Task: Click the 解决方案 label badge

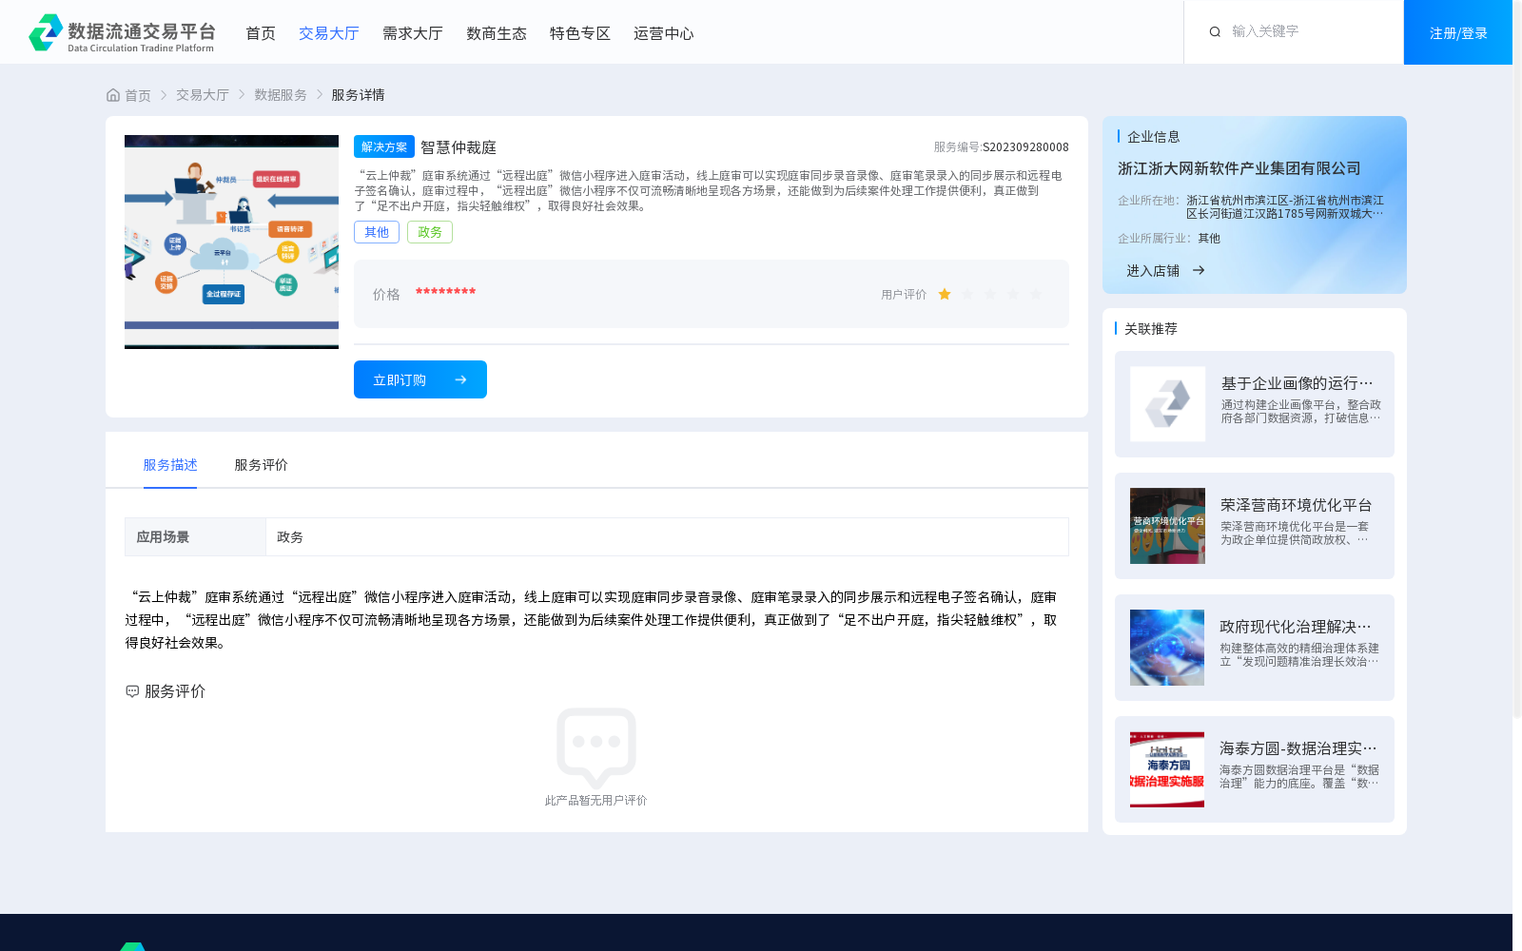Action: click(384, 146)
